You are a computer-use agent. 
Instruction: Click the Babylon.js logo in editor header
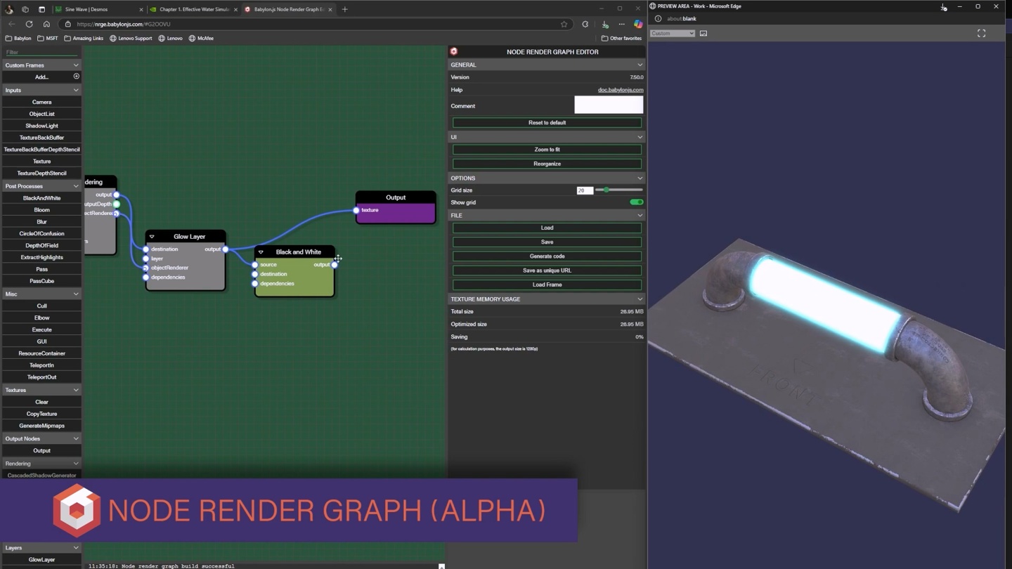point(454,51)
